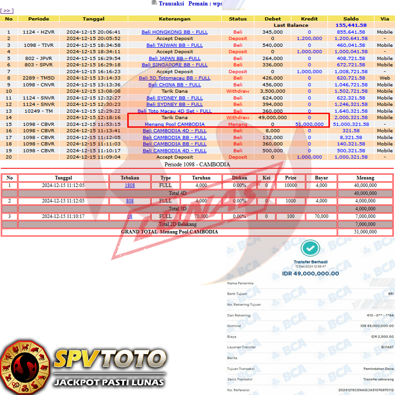Click the 808 tebakan link
This screenshot has width=395, height=395.
pos(130,201)
